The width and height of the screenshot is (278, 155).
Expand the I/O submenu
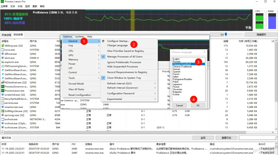[x=81, y=68]
